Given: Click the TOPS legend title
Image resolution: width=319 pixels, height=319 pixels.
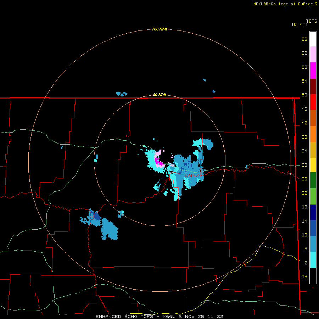Looking at the screenshot, I should pos(312,21).
